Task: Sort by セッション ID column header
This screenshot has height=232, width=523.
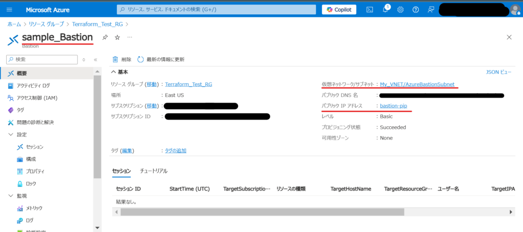Action: coord(128,189)
